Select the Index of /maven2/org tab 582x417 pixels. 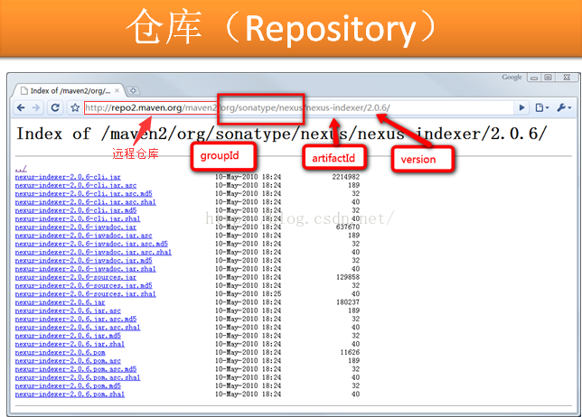click(67, 90)
